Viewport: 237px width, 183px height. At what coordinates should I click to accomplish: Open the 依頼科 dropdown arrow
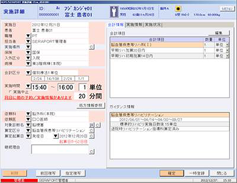coord(28,114)
